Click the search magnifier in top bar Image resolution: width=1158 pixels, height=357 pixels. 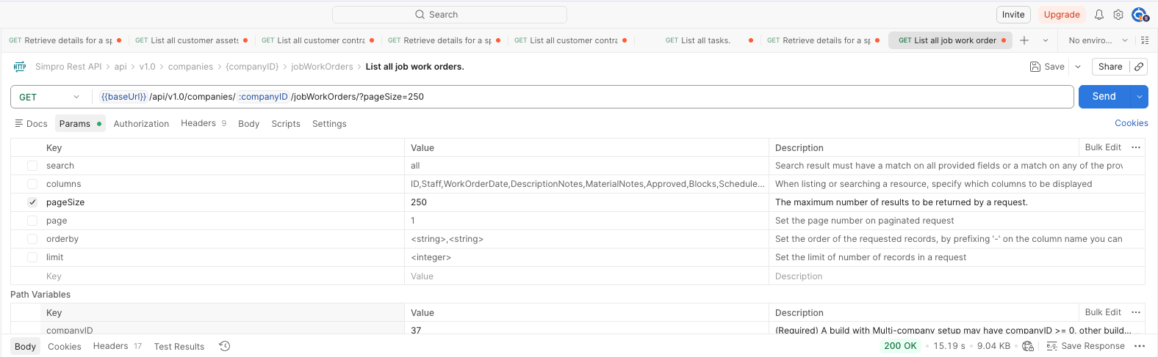click(x=420, y=15)
